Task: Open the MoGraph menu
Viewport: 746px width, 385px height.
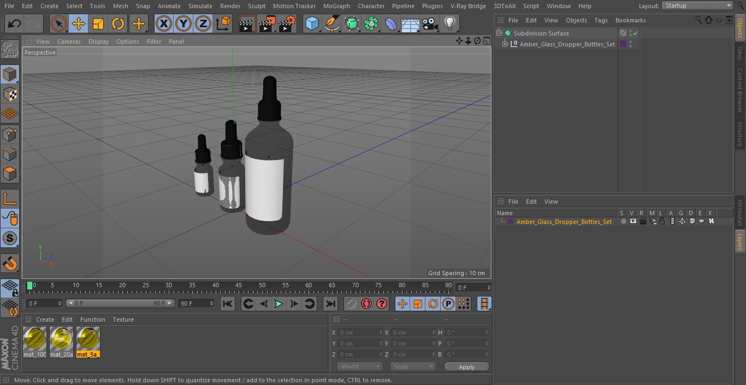Action: point(336,6)
